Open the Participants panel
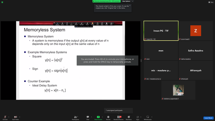This screenshot has width=215, height=121. (76, 118)
